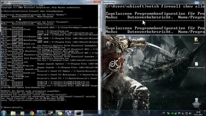Click the cmd prompt at C:\Users\ubisoft>
This screenshot has width=206, height=116.
(12, 107)
